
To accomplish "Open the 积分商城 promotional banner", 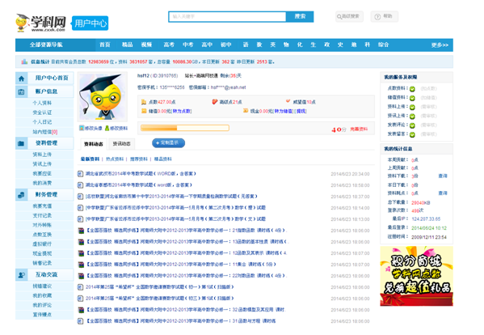I will tap(416, 276).
